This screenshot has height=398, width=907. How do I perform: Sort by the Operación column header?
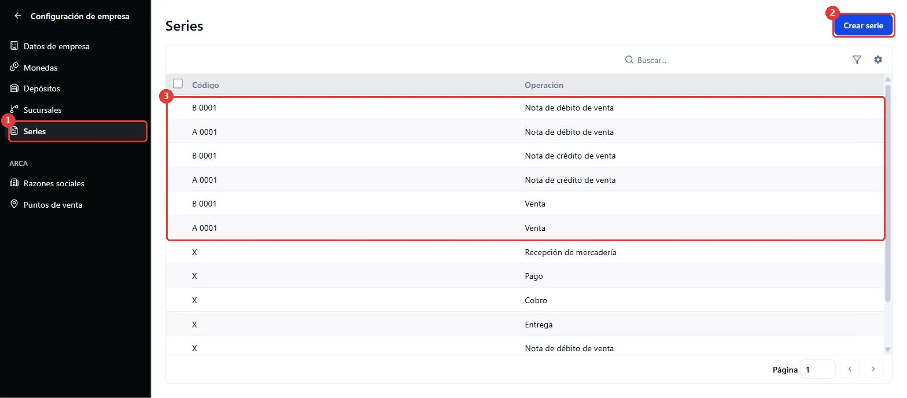tap(544, 85)
